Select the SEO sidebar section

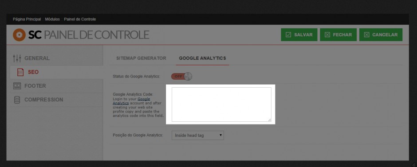point(56,72)
